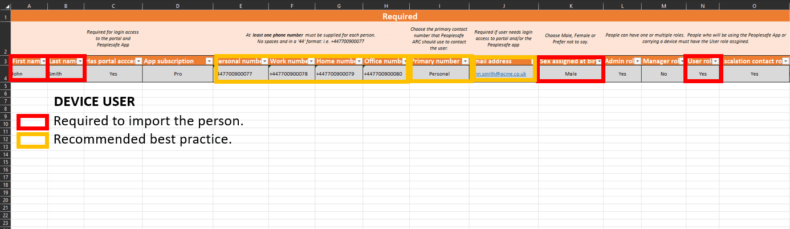Viewport: 790px width, 229px height.
Task: Open the App subscription filter dropdown
Action: tap(209, 61)
